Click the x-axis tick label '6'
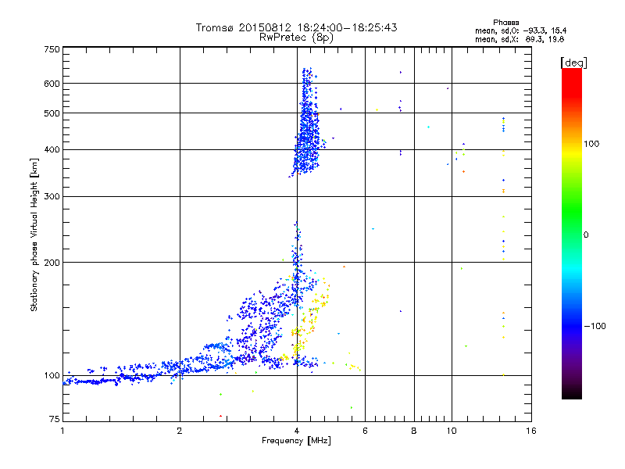Image resolution: width=625 pixels, height=469 pixels. coord(365,431)
